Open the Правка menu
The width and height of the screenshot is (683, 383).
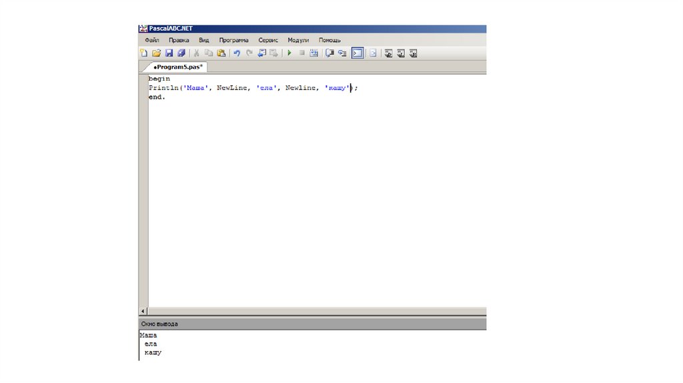pos(179,40)
